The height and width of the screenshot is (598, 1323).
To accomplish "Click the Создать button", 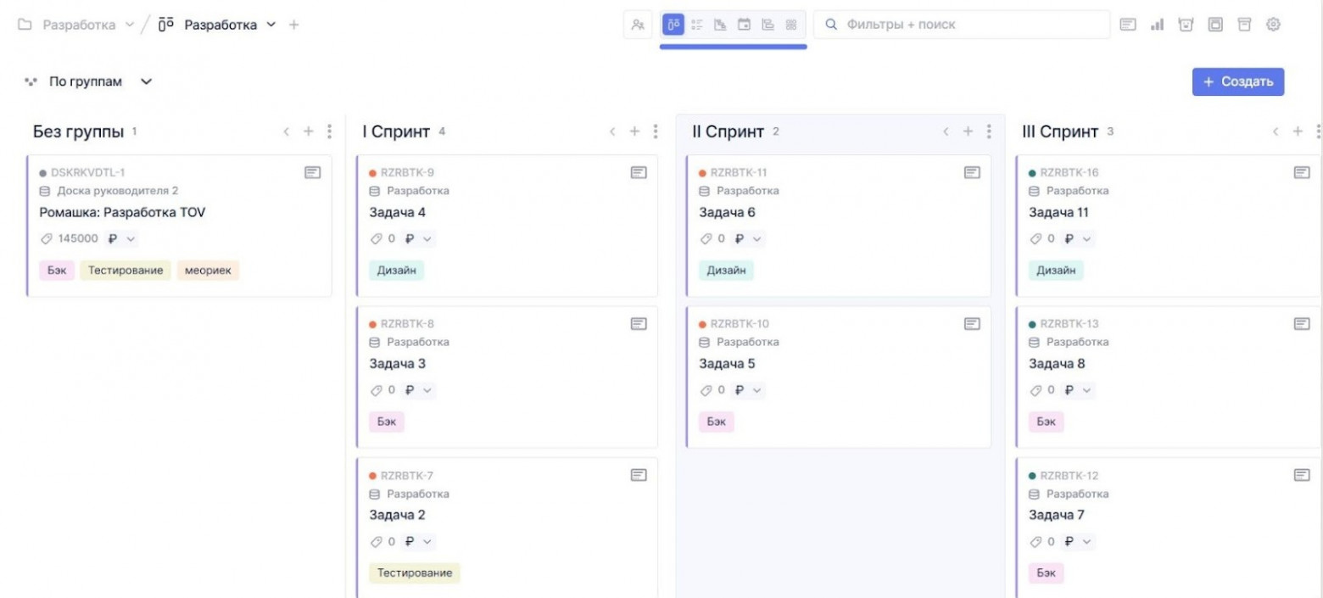I will point(1237,81).
